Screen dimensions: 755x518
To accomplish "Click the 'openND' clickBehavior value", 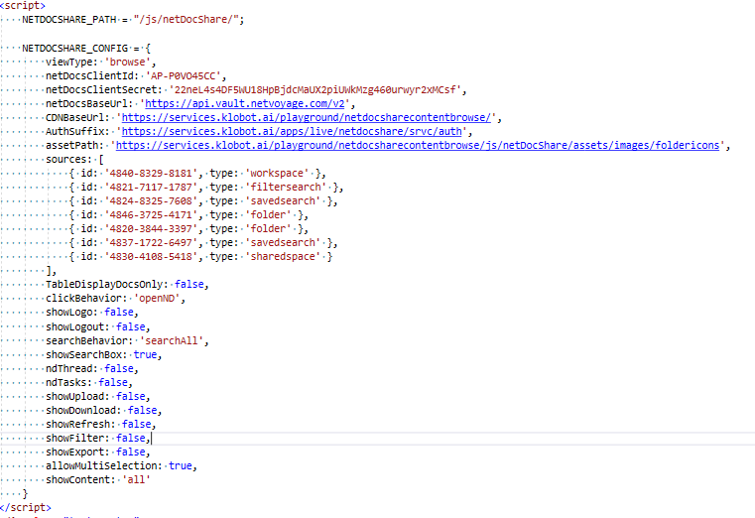I will tap(157, 299).
